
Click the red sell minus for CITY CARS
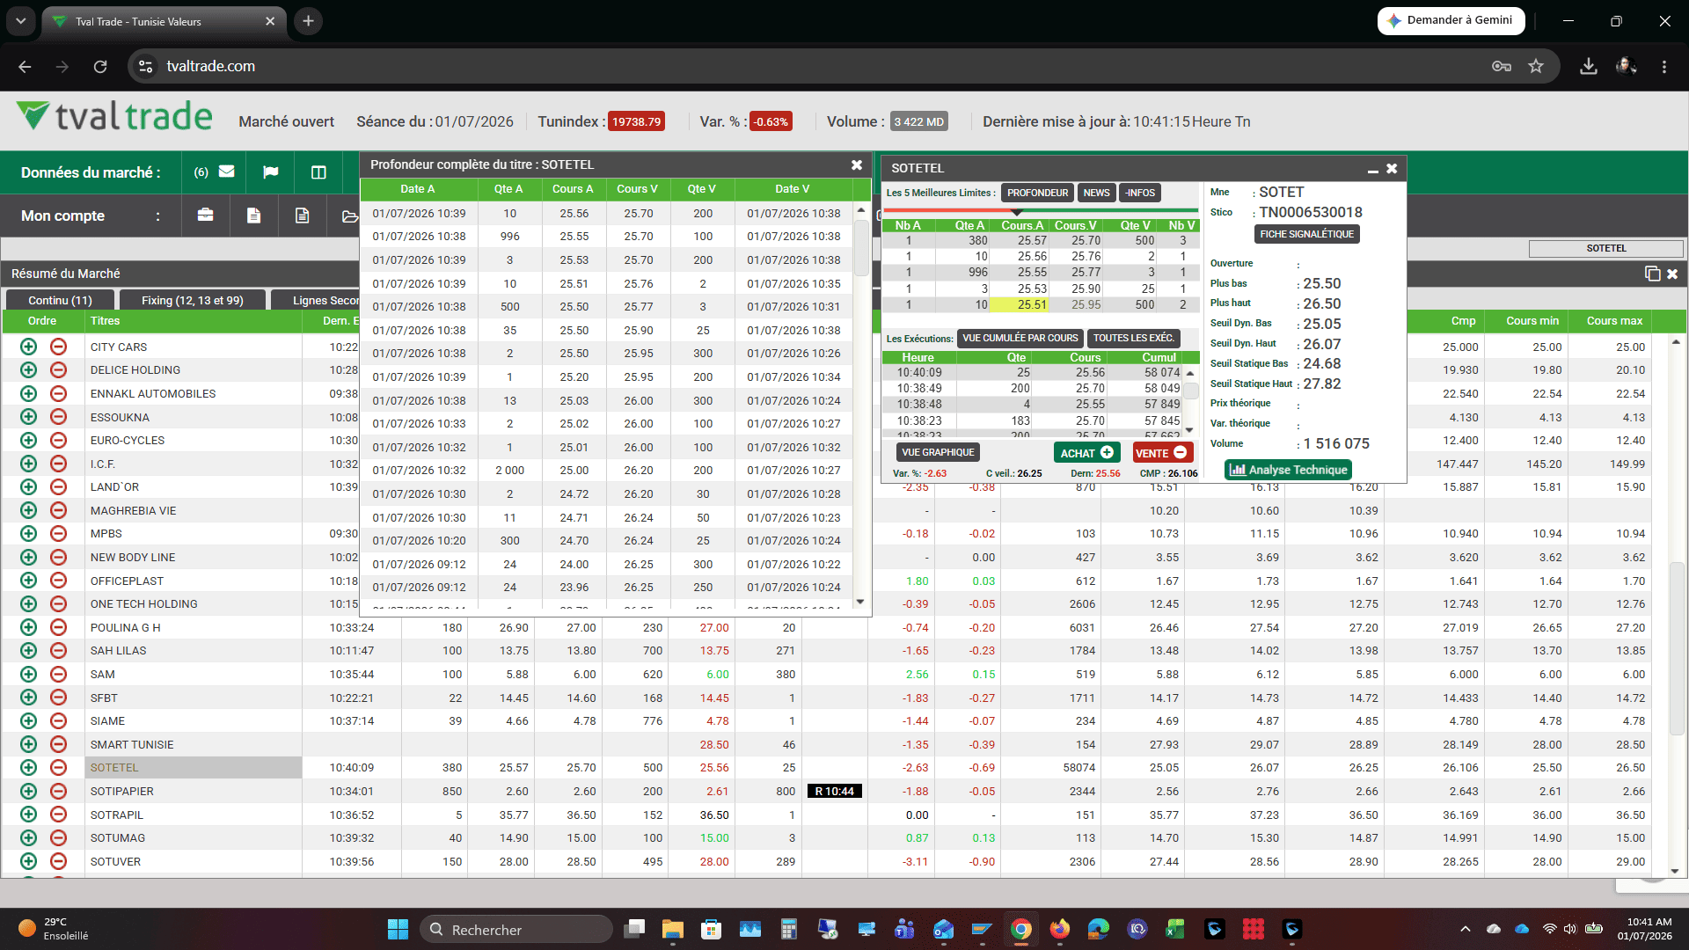58,347
